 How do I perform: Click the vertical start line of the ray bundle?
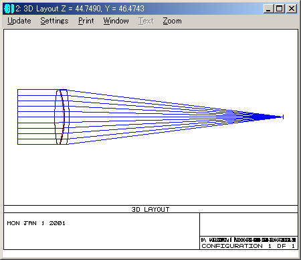[17, 117]
